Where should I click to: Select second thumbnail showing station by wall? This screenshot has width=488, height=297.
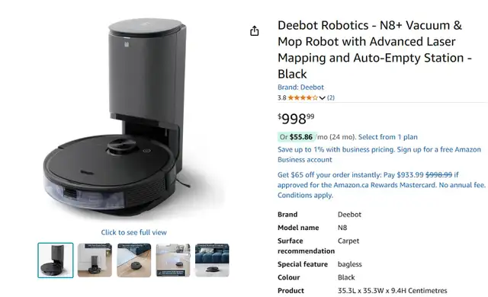tap(95, 260)
